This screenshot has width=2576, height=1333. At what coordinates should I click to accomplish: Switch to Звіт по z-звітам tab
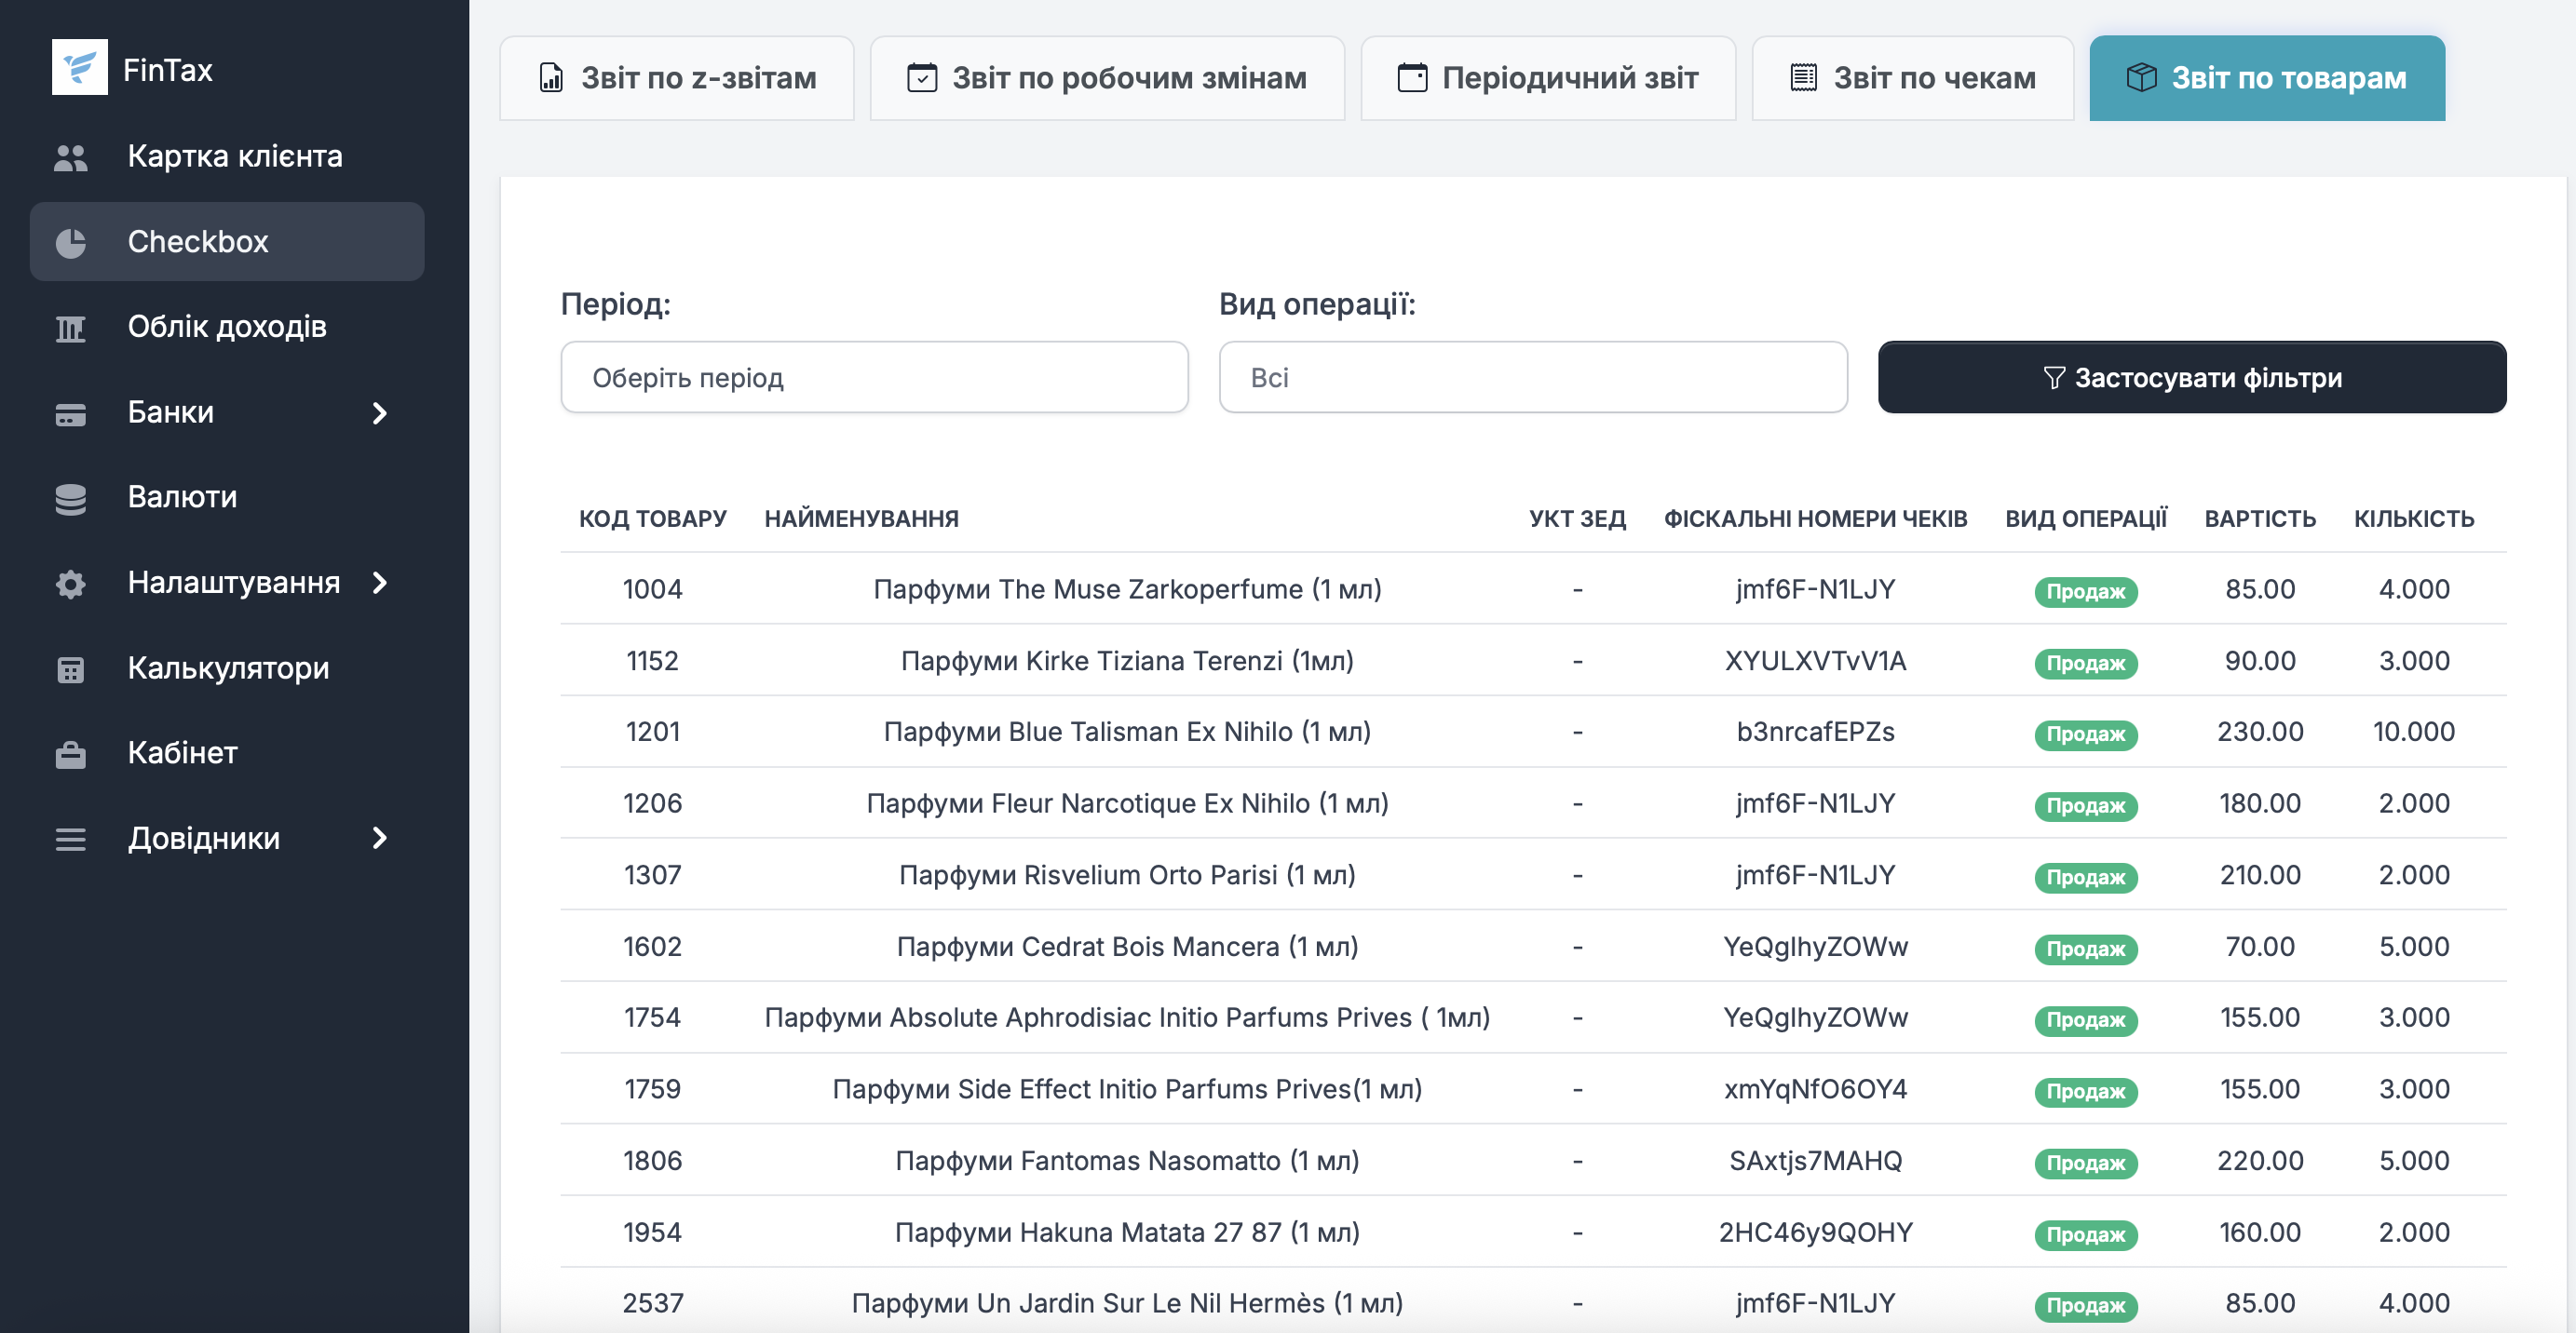pos(677,78)
